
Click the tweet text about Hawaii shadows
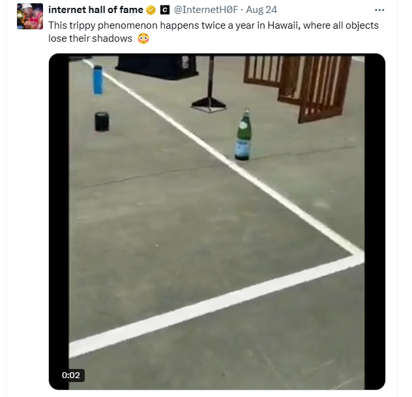[x=213, y=32]
